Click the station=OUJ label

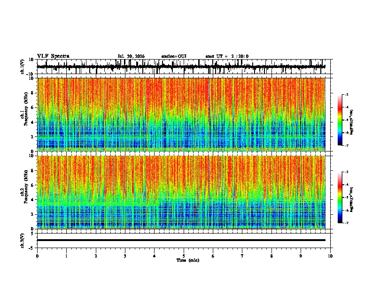174,56
